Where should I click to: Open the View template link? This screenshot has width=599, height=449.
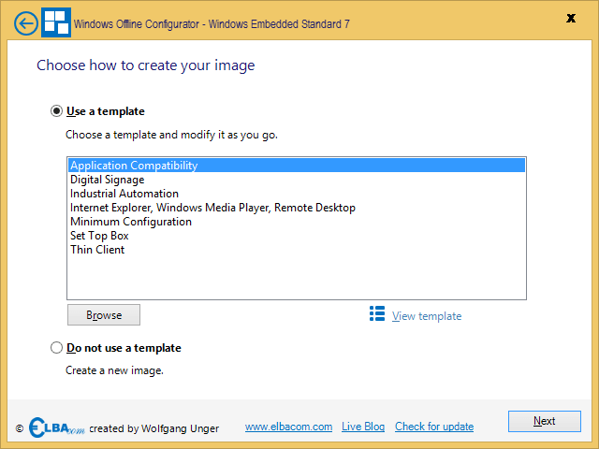[x=427, y=316]
